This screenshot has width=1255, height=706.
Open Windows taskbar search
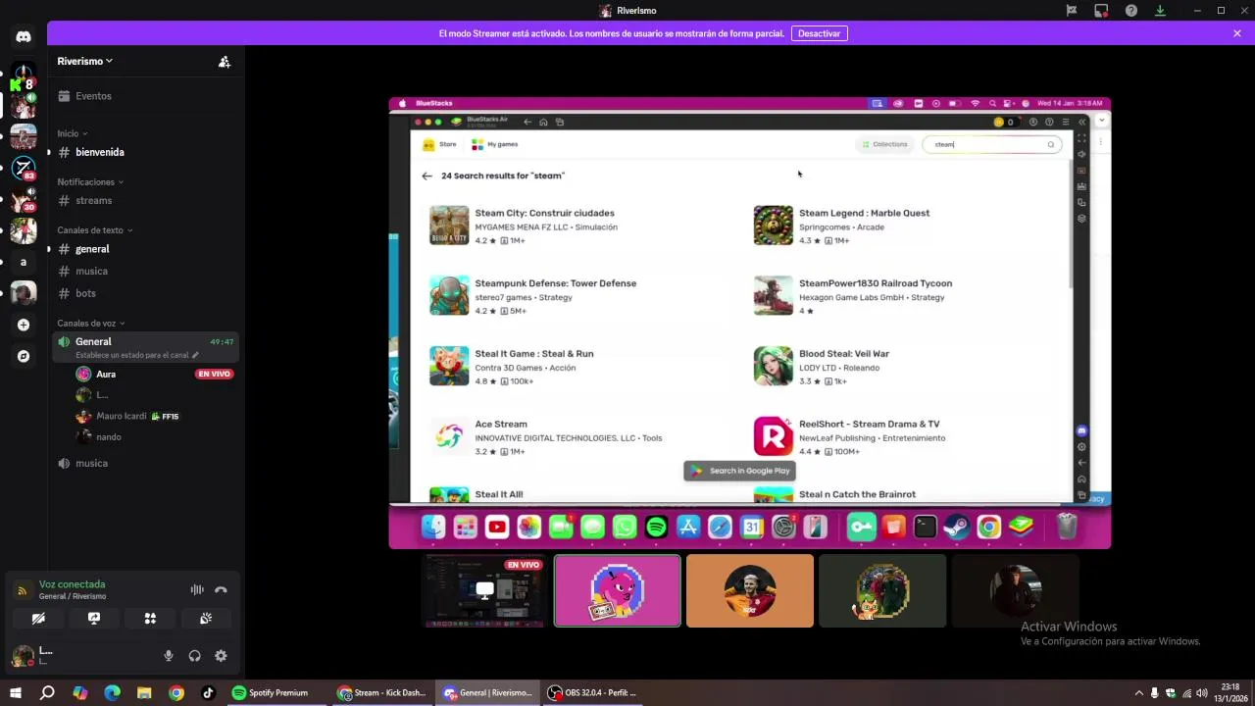(x=47, y=692)
